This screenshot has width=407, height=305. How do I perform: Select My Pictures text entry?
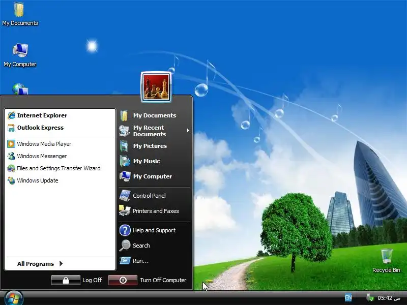(x=150, y=146)
